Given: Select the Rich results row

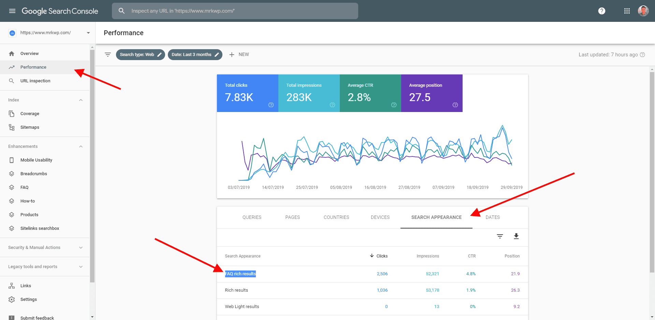Looking at the screenshot, I should [x=373, y=290].
